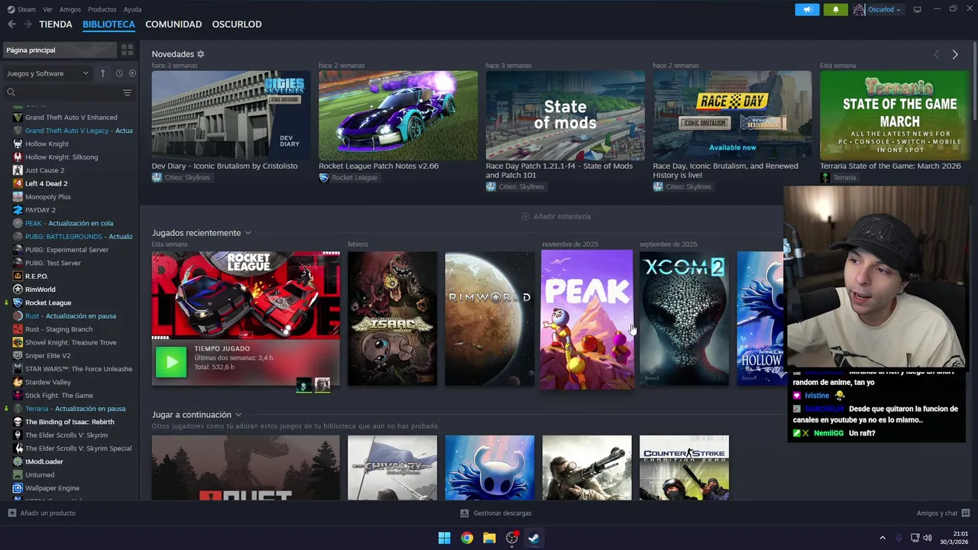The height and width of the screenshot is (550, 978).
Task: Click Añadir un producto
Action: click(x=41, y=513)
